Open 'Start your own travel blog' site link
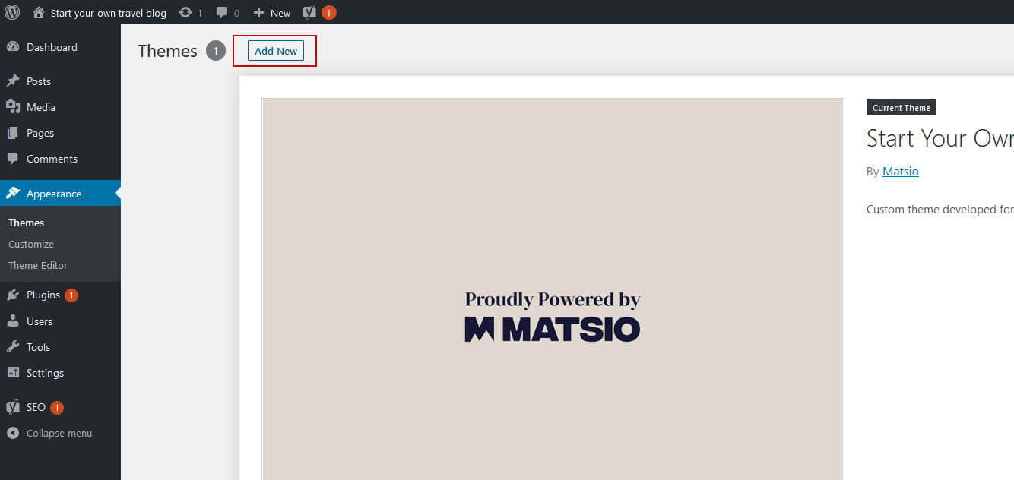This screenshot has height=480, width=1014. (x=109, y=13)
